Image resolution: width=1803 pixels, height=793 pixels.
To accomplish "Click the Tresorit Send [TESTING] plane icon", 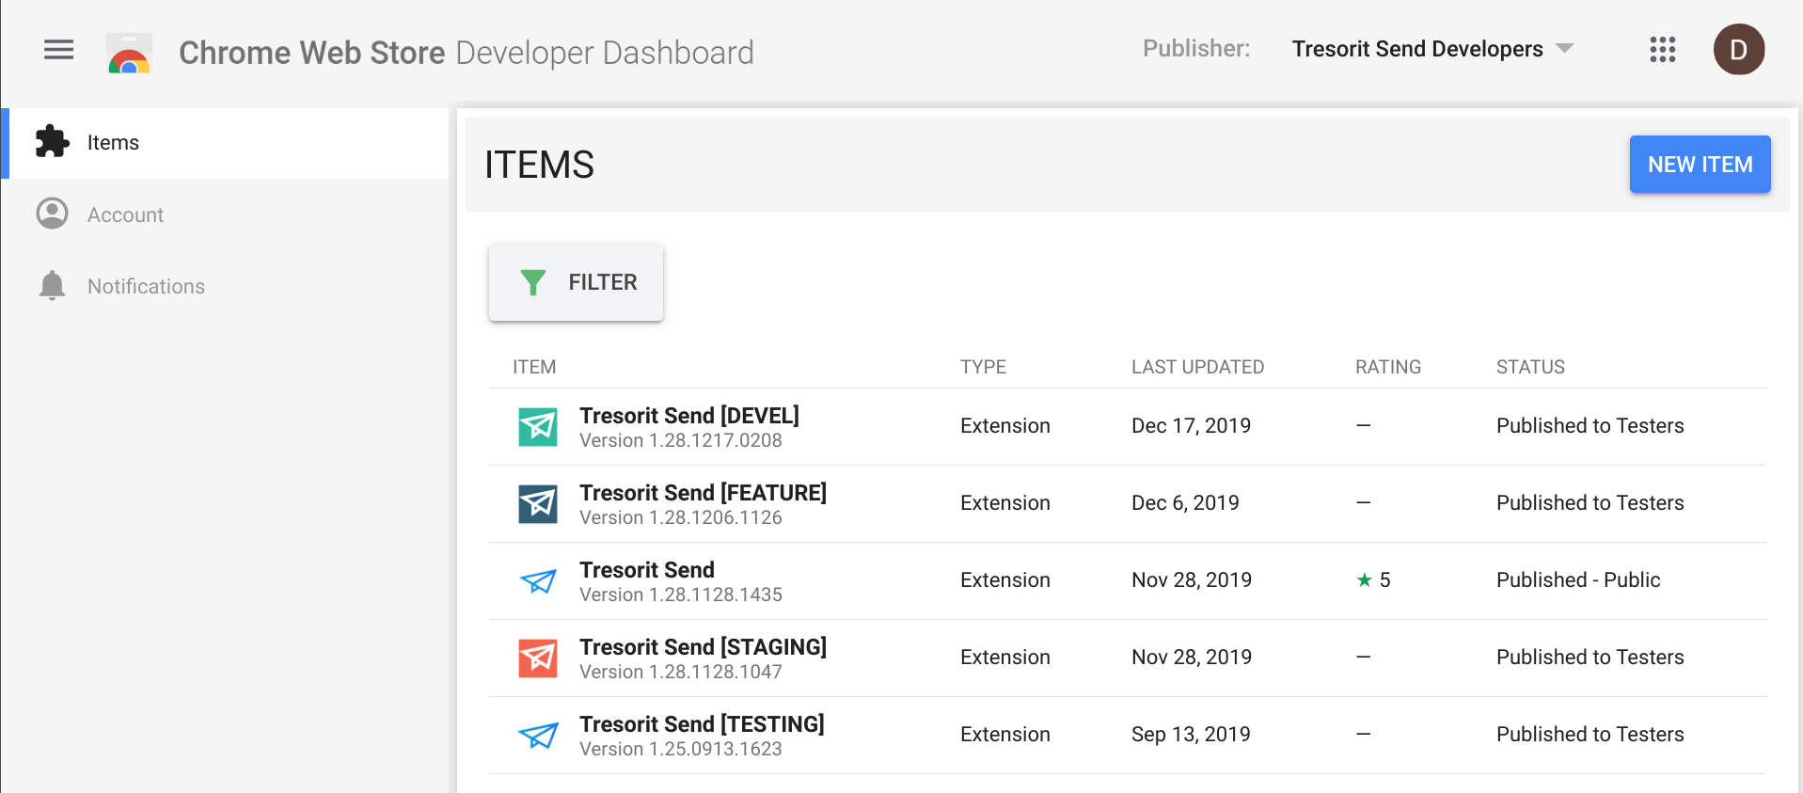I will 538,736.
